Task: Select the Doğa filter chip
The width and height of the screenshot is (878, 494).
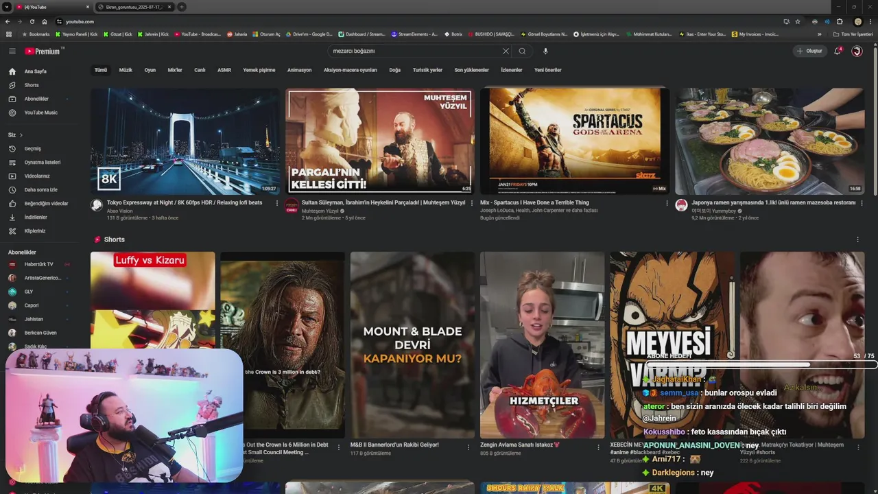Action: click(395, 70)
